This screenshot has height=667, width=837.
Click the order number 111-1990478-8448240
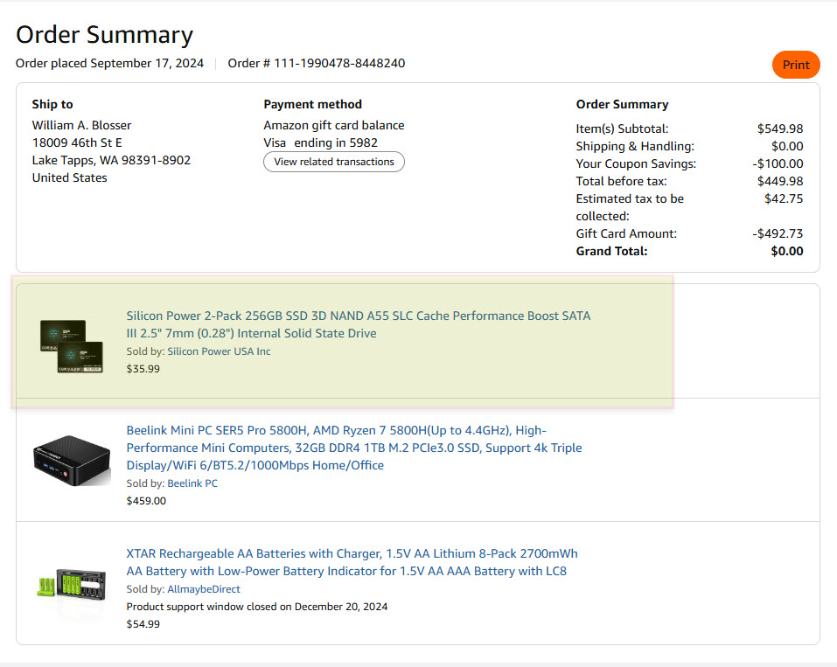[337, 63]
